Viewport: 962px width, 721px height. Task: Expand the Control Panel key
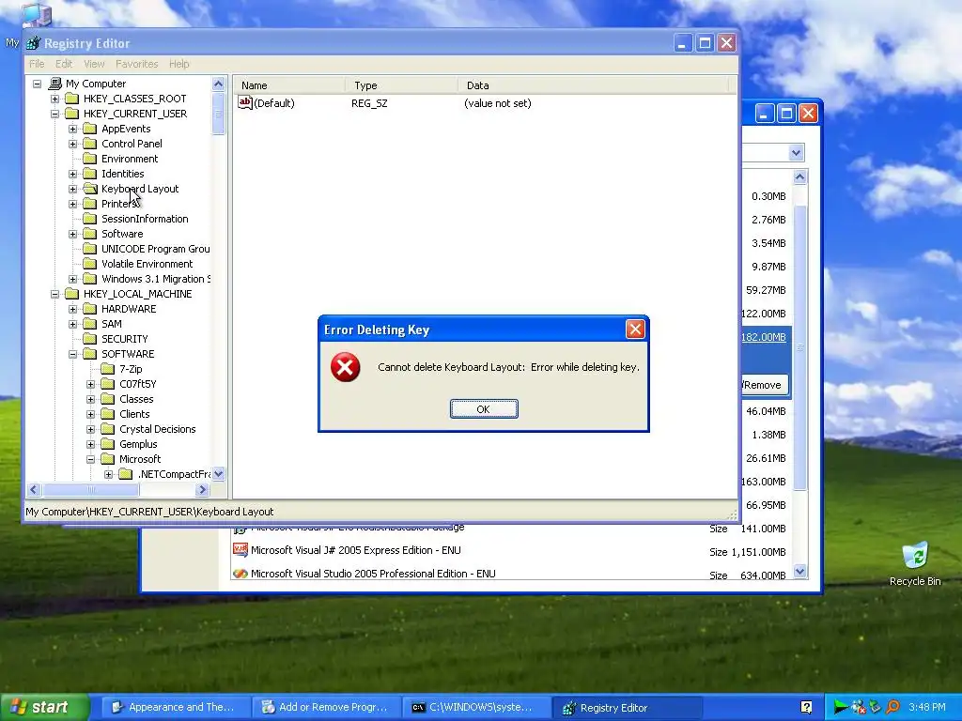click(x=72, y=144)
